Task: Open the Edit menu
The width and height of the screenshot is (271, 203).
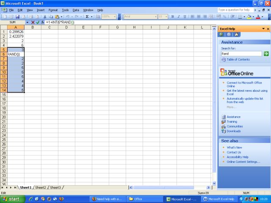Action: (x=20, y=10)
